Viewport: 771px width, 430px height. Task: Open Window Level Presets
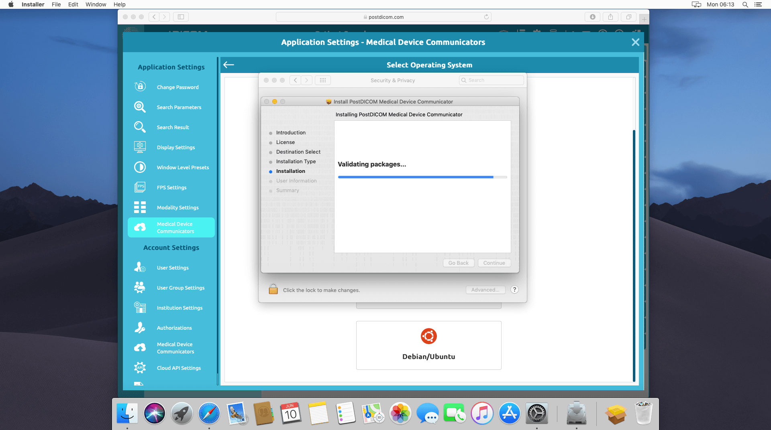[x=171, y=167]
